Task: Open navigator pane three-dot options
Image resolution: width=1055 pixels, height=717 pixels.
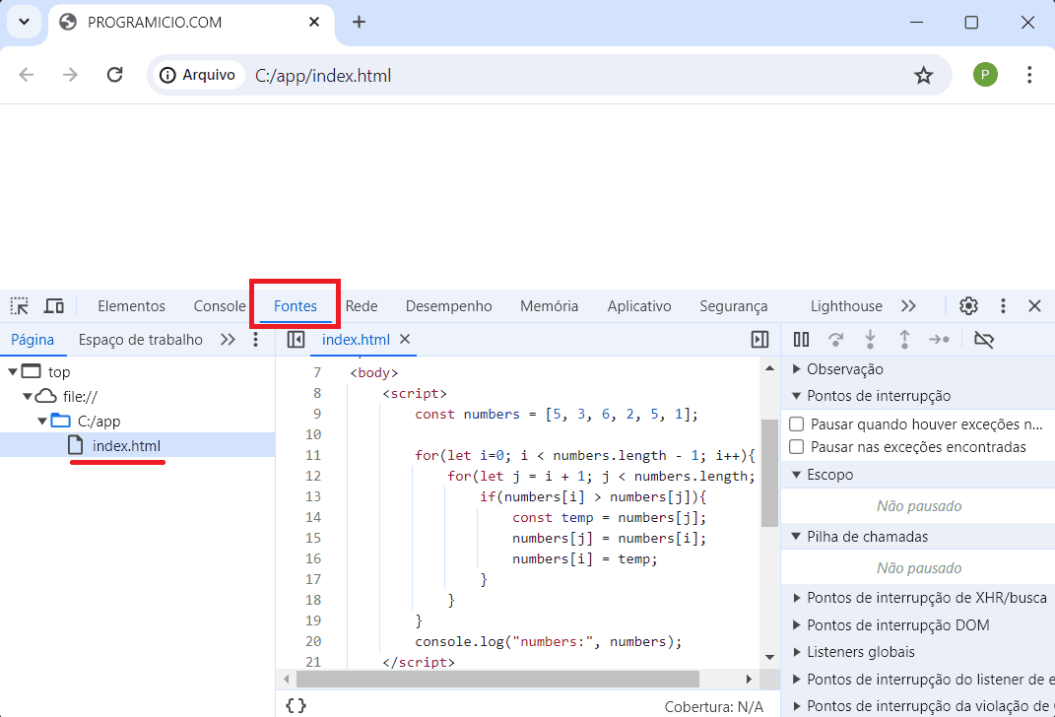Action: 255,340
